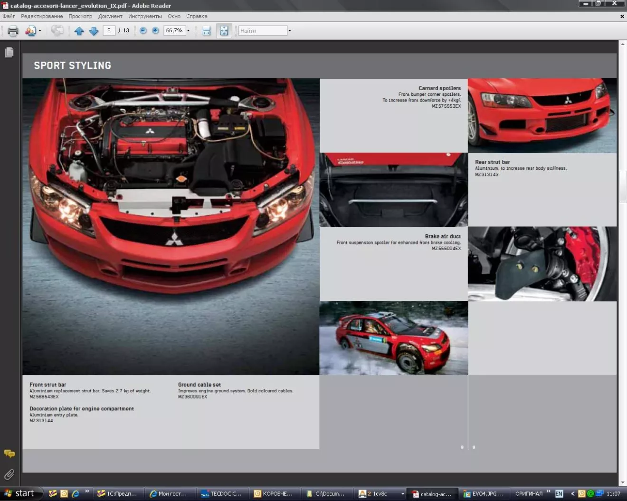The width and height of the screenshot is (627, 501).
Task: Toggle EN keyboard language indicator
Action: (559, 493)
